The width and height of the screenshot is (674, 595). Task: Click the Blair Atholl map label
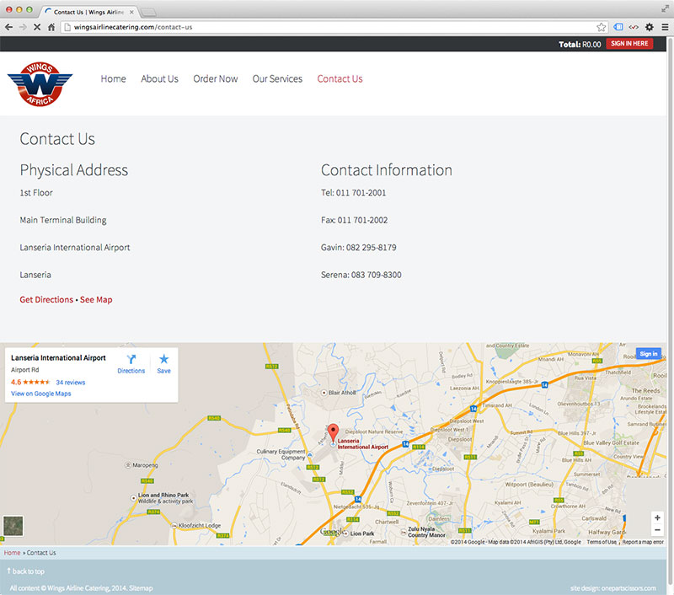click(x=342, y=393)
